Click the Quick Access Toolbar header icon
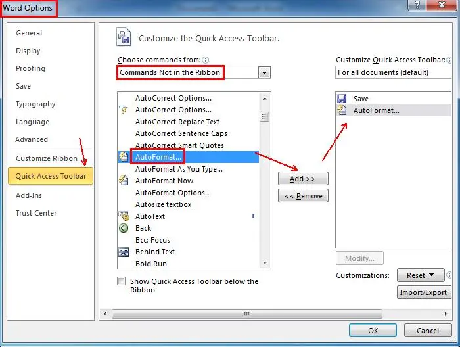The width and height of the screenshot is (460, 347). 124,37
